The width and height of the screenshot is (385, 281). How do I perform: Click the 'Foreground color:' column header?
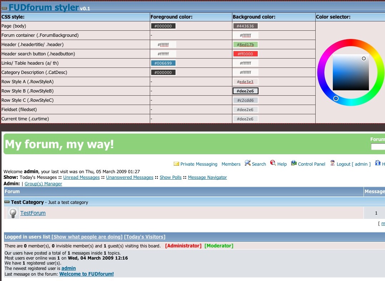[x=171, y=17]
